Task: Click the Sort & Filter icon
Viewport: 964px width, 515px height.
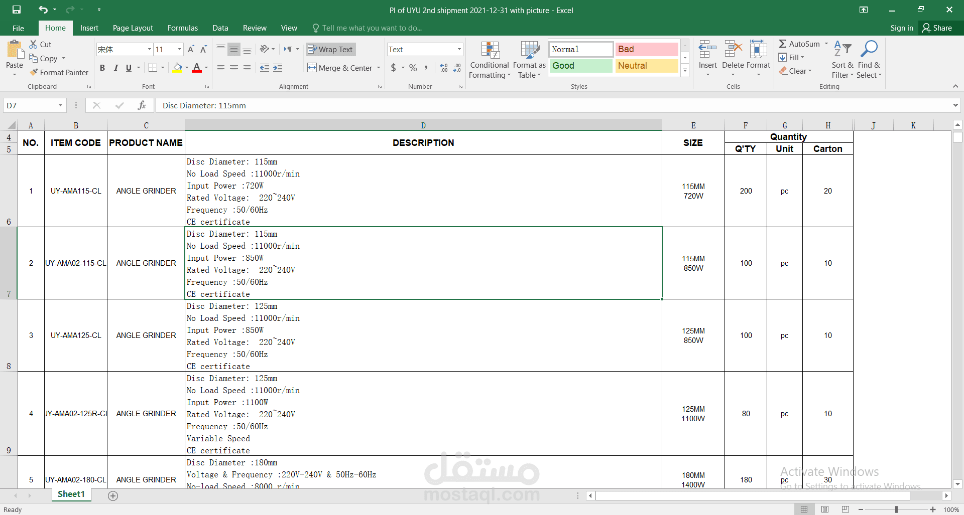Action: pos(842,49)
